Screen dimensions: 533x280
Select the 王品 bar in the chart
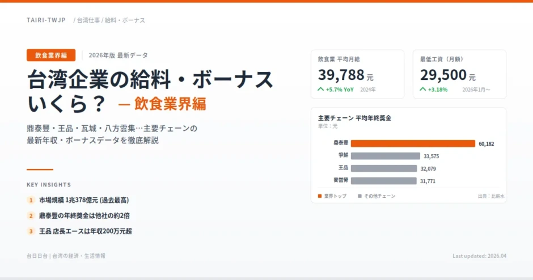(x=384, y=168)
